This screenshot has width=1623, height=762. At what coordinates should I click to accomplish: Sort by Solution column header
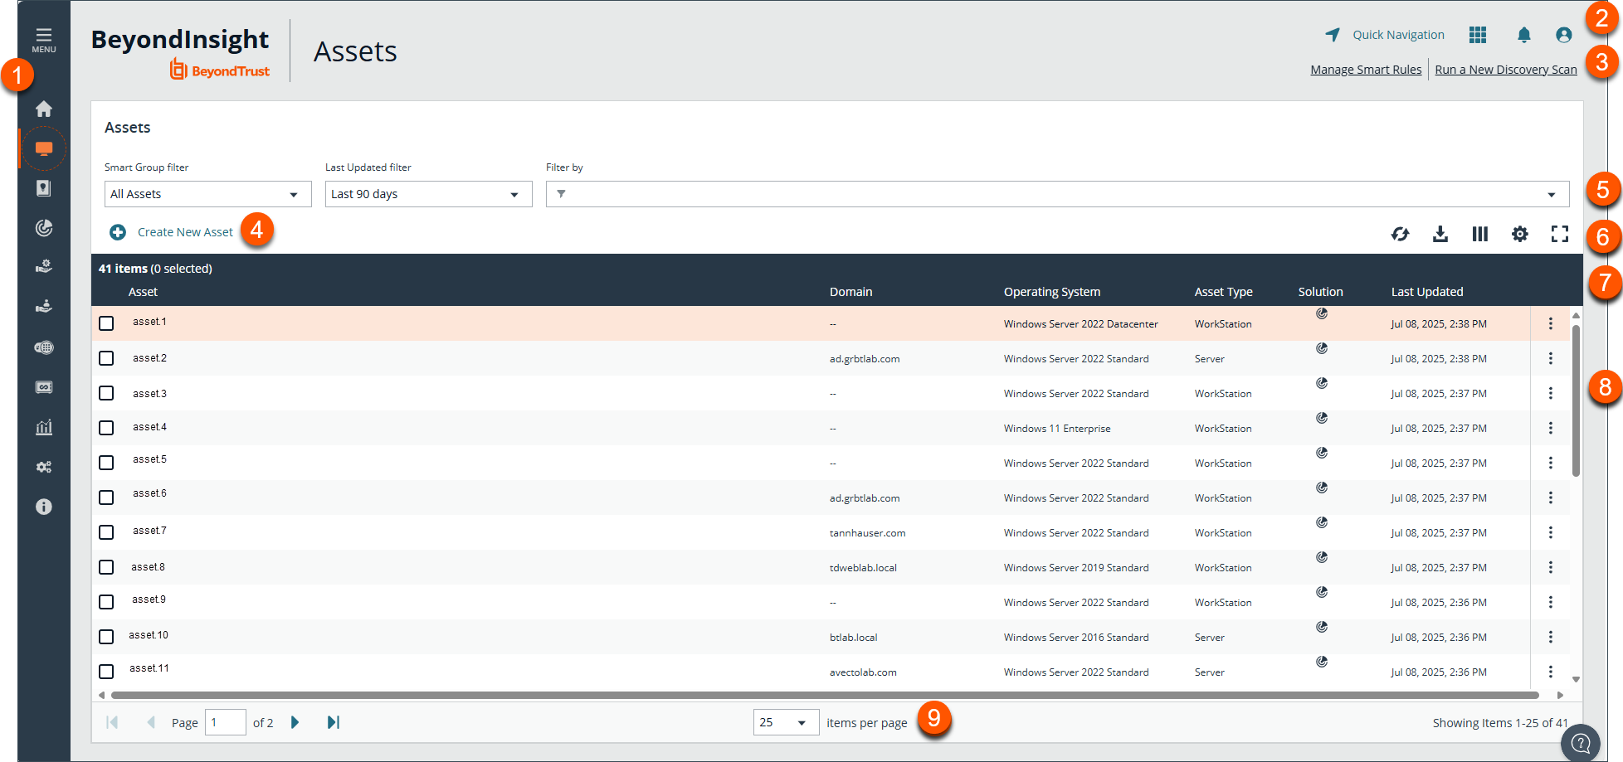click(x=1321, y=292)
